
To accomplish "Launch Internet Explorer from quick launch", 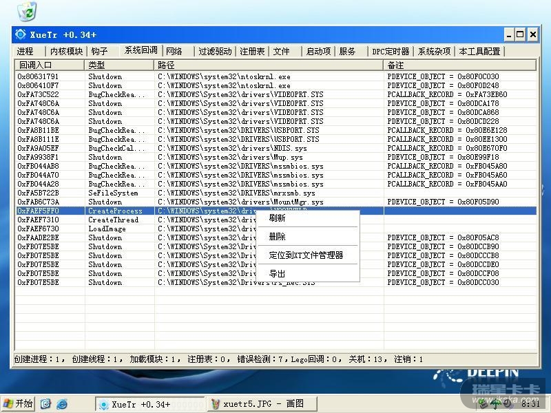I will pyautogui.click(x=62, y=404).
